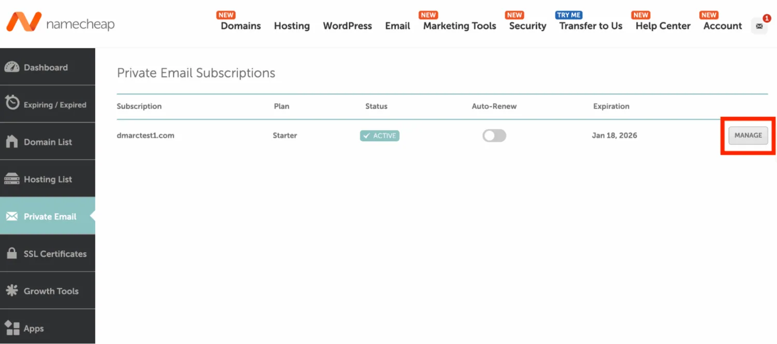Click the Apps sidebar icon
The width and height of the screenshot is (777, 344).
click(x=12, y=328)
